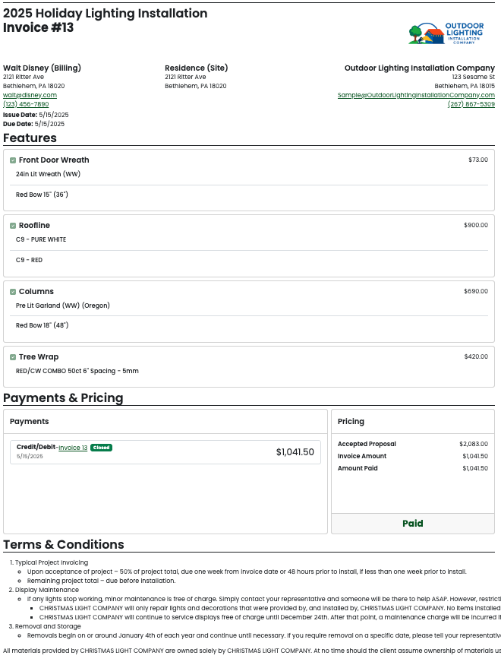Click the Payments panel header
501x665 pixels.
tap(165, 422)
